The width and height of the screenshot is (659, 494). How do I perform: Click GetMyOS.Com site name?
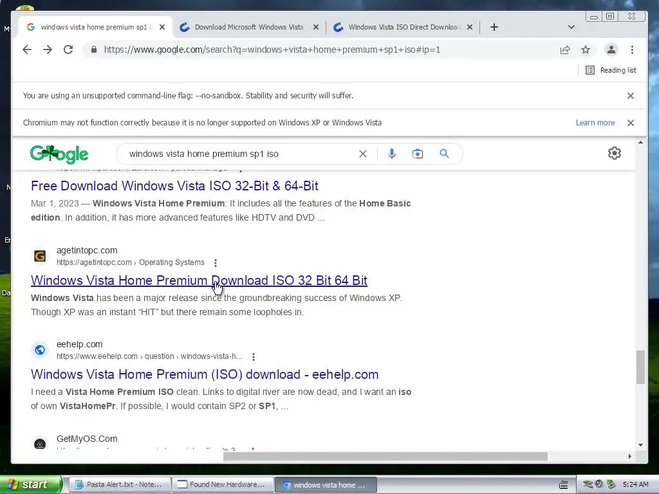point(87,439)
